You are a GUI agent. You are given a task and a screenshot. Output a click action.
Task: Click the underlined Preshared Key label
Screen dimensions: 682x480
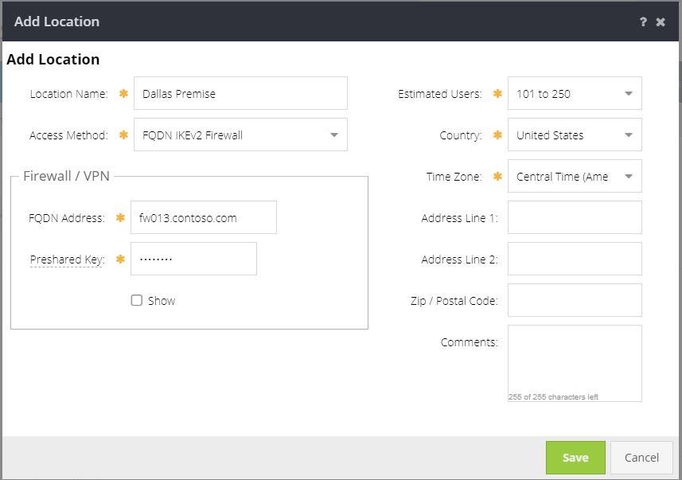[x=67, y=260]
